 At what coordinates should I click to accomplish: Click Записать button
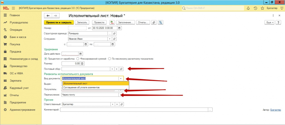(82, 22)
